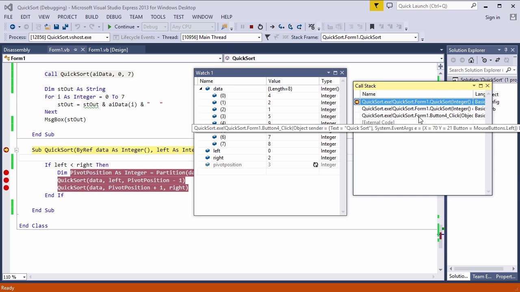Step Into the next statement
The image size is (520, 292).
[x=281, y=27]
